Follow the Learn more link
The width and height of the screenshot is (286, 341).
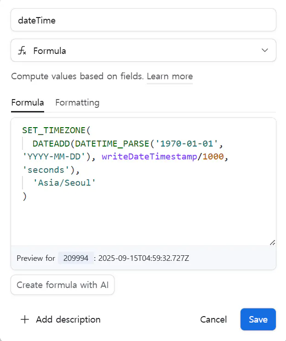coord(170,76)
